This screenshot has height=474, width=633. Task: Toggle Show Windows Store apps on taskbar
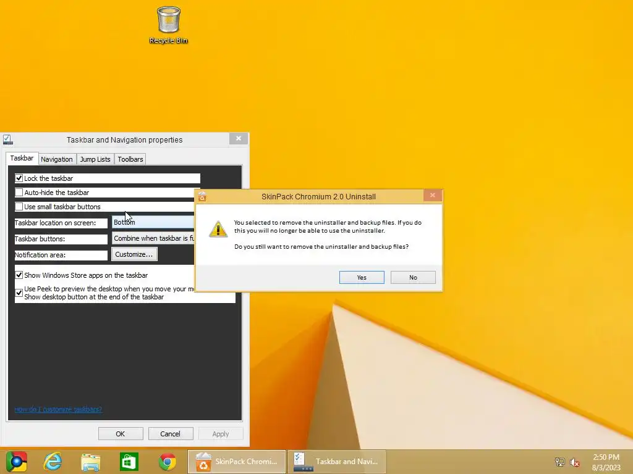click(x=19, y=275)
